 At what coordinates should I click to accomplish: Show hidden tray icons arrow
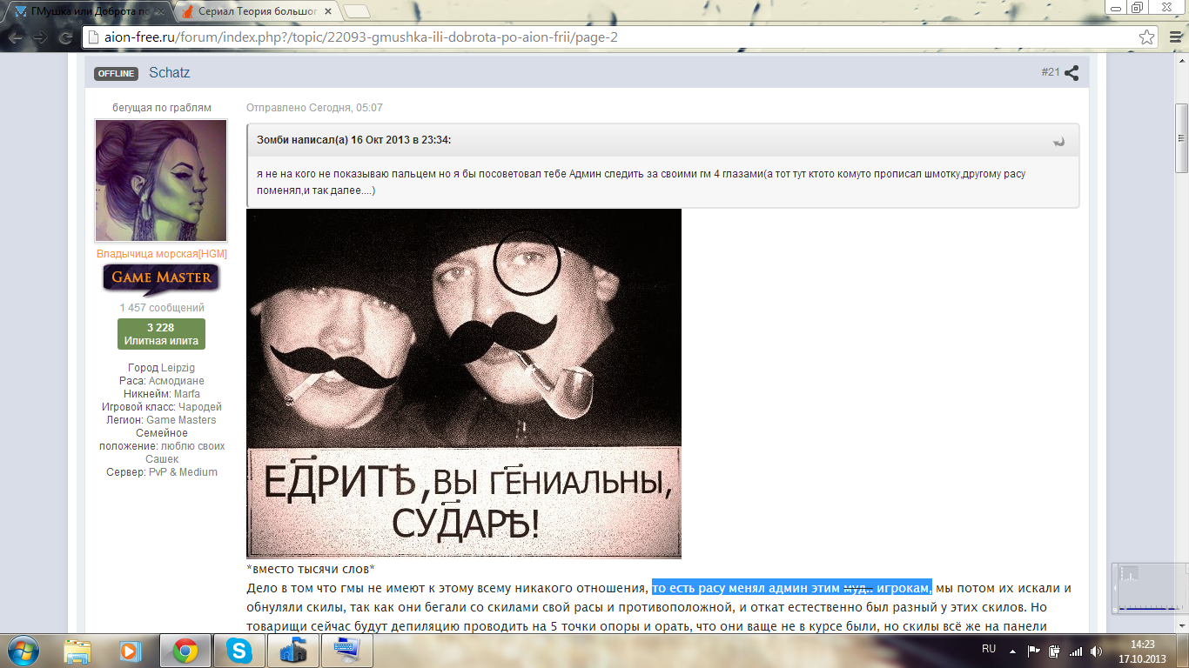(x=1012, y=650)
